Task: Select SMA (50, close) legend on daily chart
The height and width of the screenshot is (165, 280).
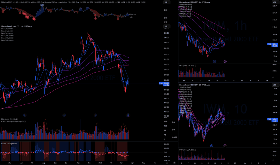Action: coord(7,33)
